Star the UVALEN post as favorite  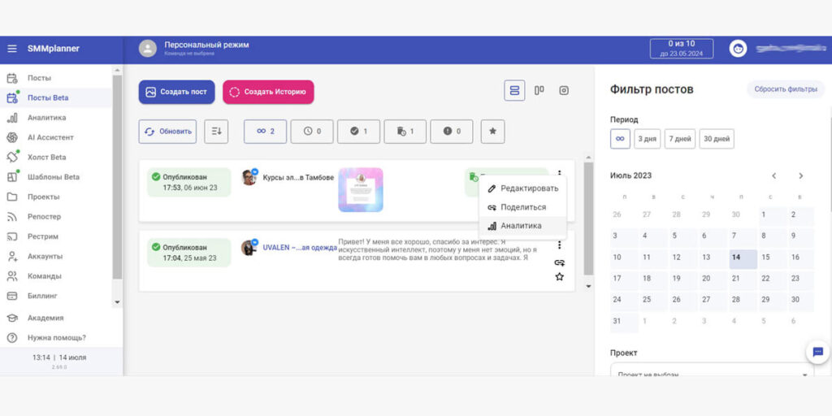(559, 277)
